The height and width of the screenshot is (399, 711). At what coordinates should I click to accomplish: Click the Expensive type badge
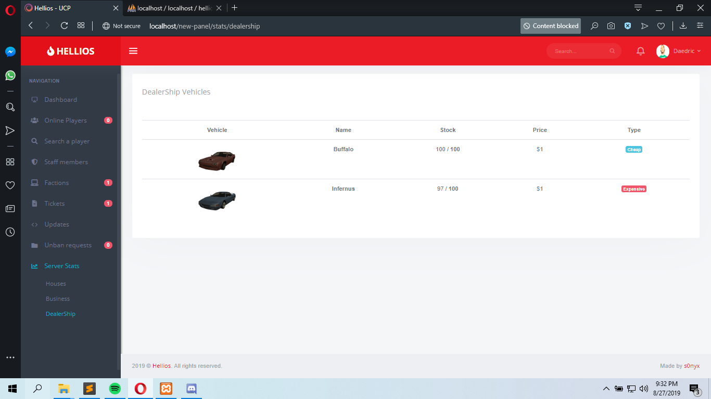(x=634, y=189)
